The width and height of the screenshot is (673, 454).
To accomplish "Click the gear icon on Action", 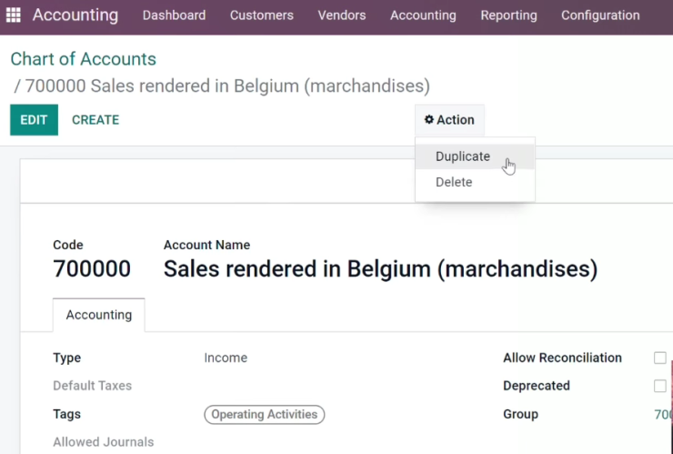I will tap(428, 119).
